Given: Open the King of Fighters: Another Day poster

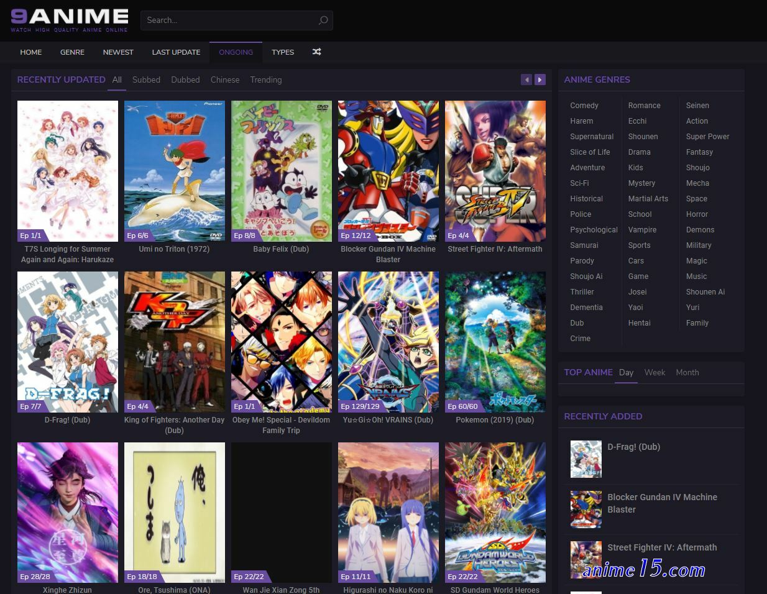Looking at the screenshot, I should pyautogui.click(x=175, y=342).
